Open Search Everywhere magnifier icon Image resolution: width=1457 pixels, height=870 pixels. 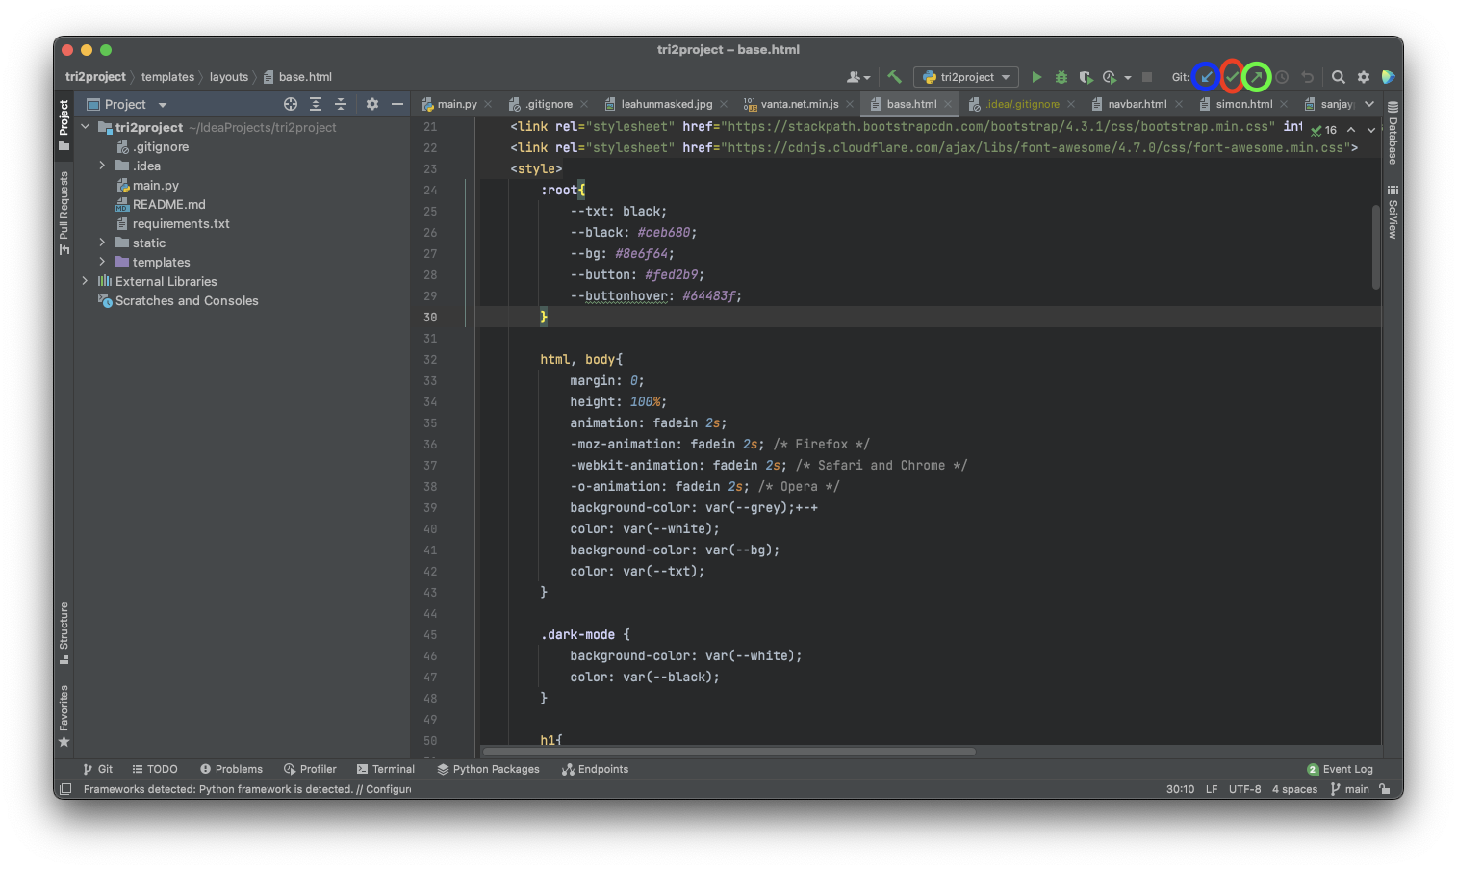pos(1339,77)
